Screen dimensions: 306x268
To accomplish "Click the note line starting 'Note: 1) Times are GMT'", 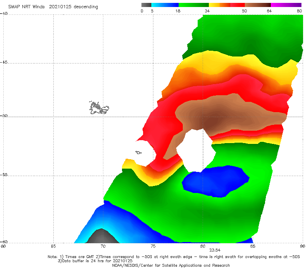I will [174, 257].
